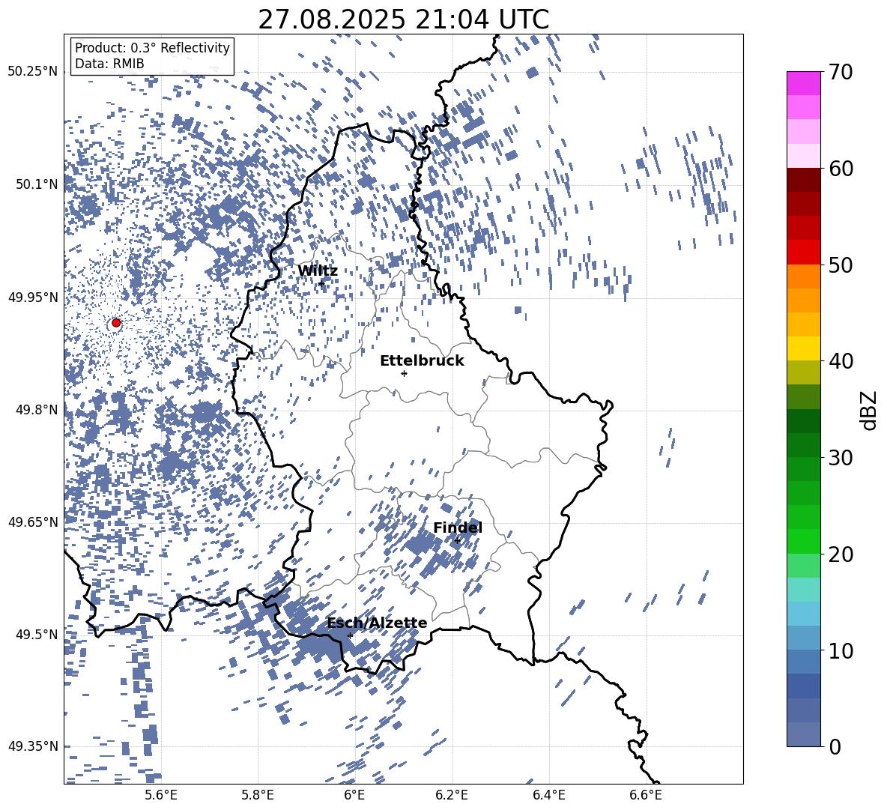Click the colorbar 30 tick label

[841, 458]
